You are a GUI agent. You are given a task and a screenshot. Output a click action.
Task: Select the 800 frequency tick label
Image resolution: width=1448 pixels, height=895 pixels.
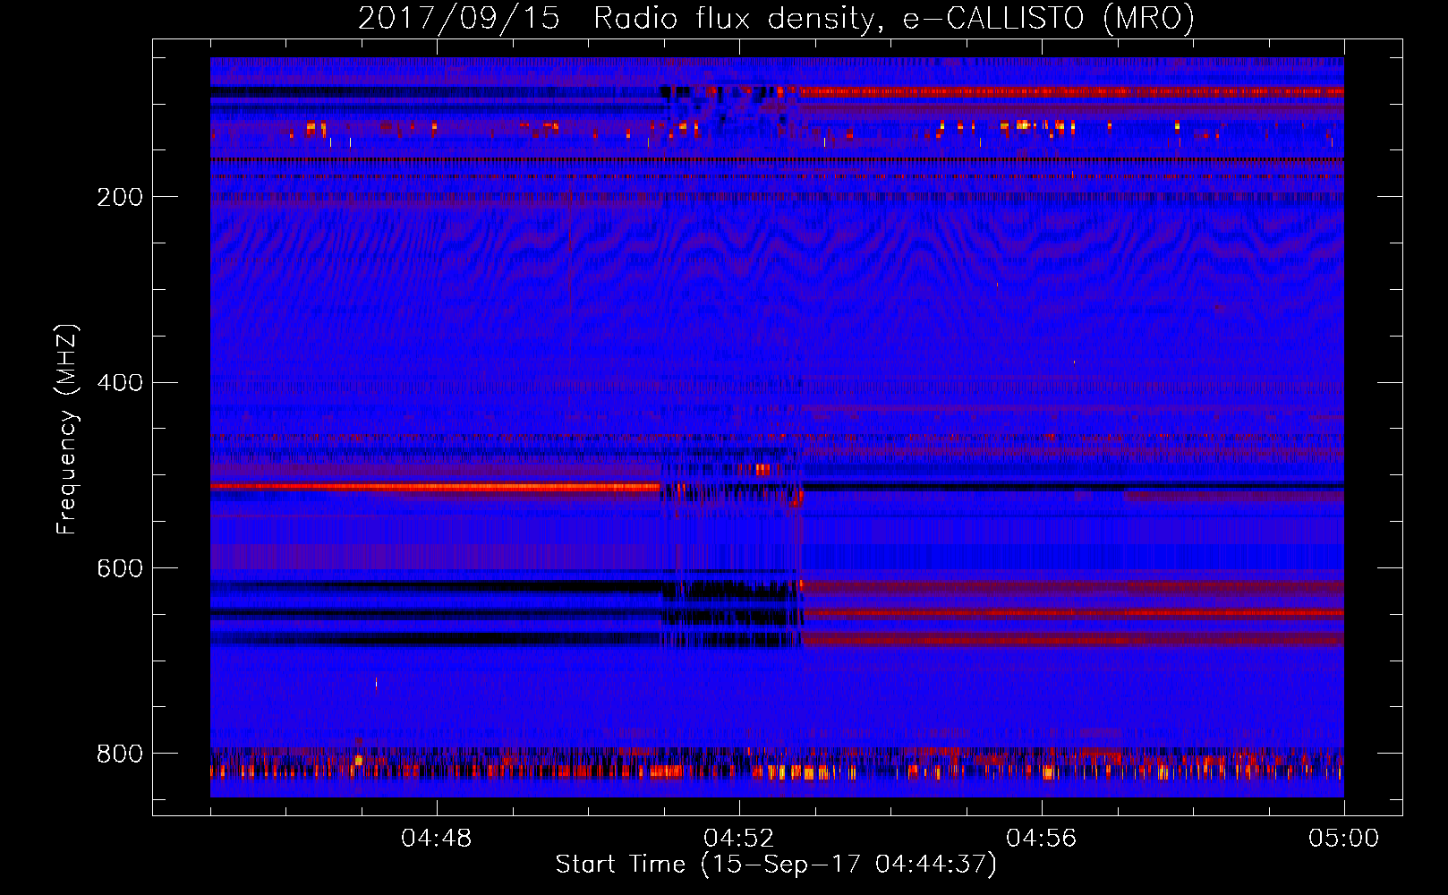point(120,754)
